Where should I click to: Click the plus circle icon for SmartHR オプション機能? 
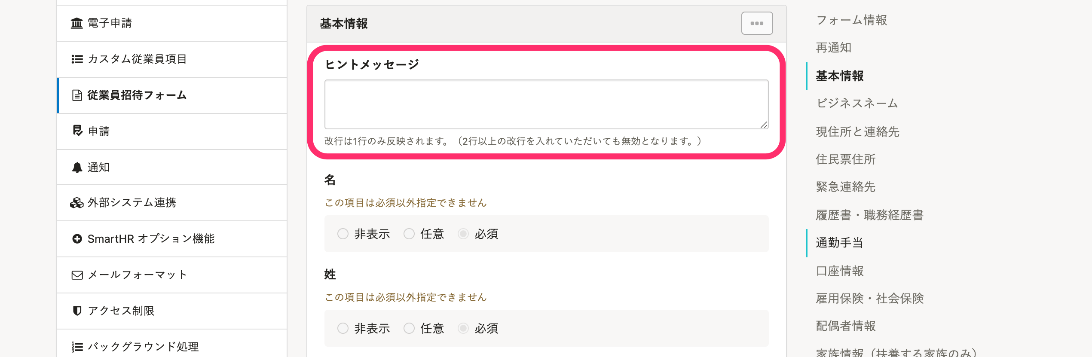tap(77, 239)
